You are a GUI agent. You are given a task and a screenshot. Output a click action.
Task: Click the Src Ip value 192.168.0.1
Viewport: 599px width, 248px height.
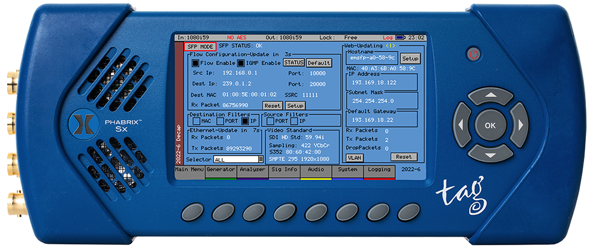[239, 72]
